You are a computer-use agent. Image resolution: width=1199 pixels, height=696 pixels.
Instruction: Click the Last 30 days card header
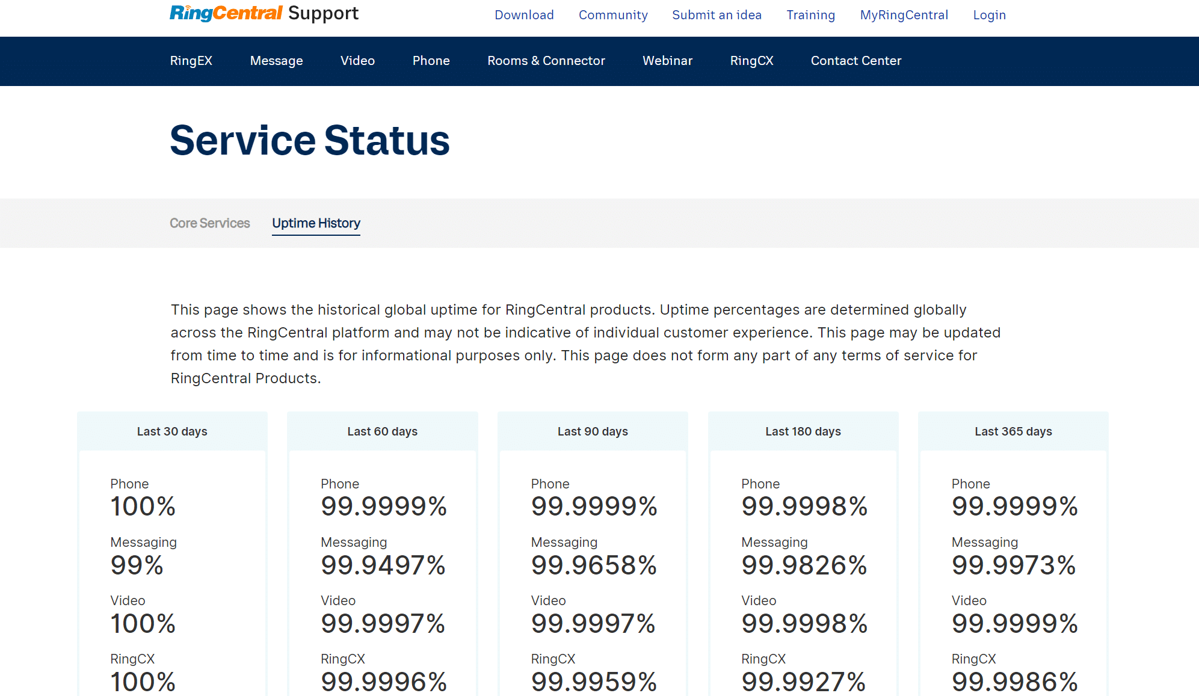click(172, 431)
